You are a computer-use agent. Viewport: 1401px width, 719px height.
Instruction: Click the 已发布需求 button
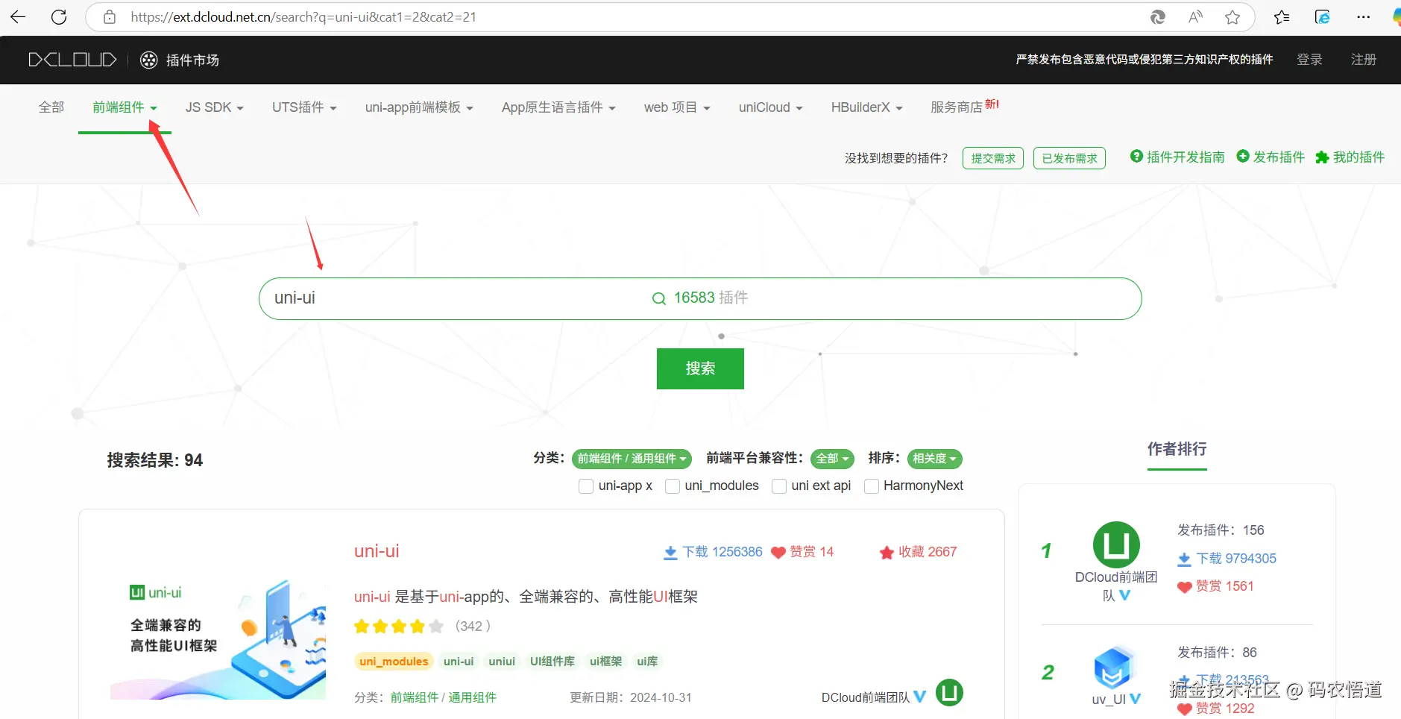pos(1069,158)
